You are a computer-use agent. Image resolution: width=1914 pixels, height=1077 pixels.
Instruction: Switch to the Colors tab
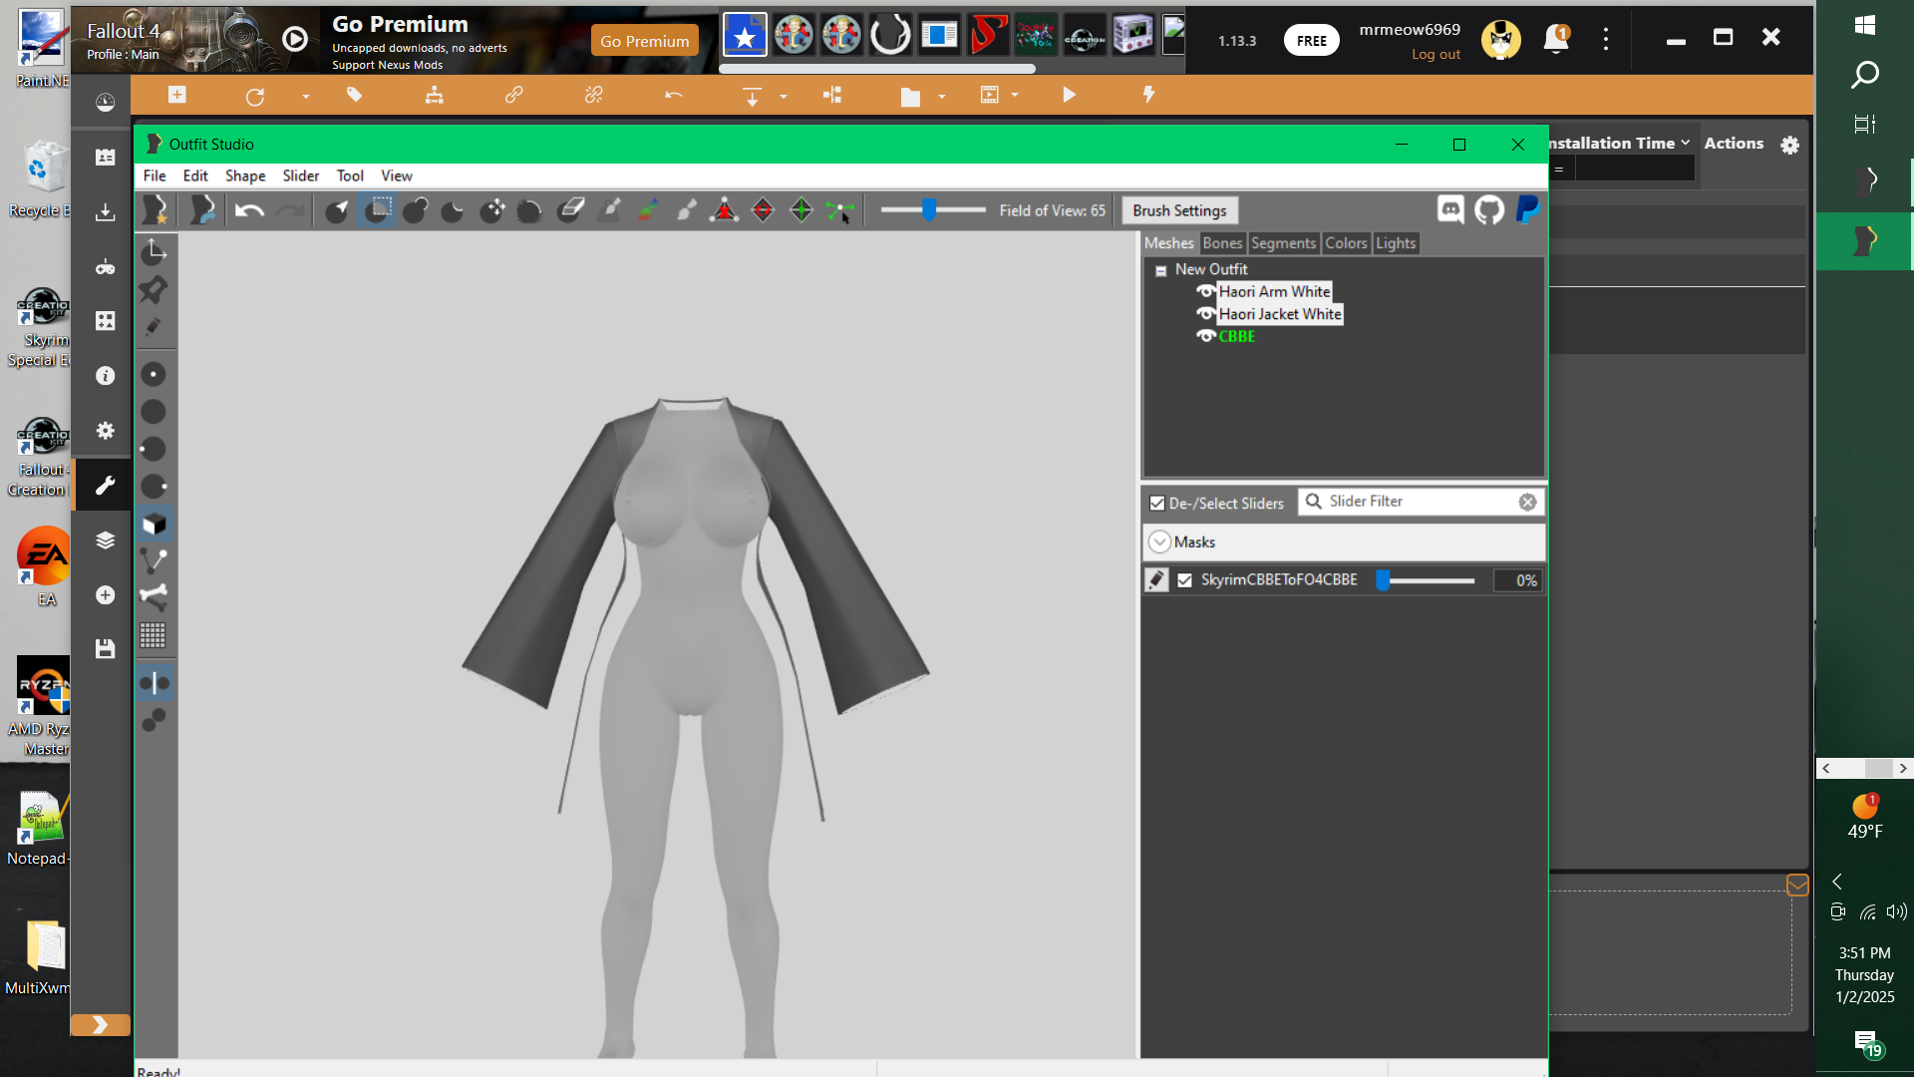tap(1346, 242)
